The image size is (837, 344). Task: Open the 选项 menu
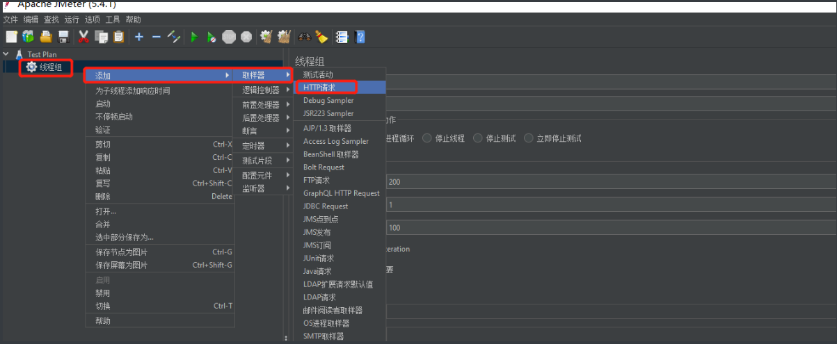point(92,19)
